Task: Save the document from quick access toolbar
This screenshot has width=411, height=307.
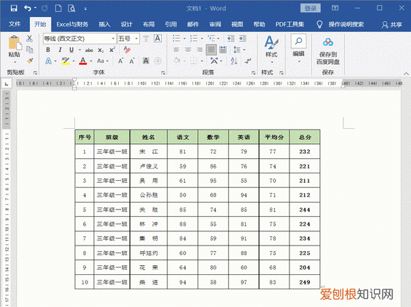Action: click(x=14, y=8)
